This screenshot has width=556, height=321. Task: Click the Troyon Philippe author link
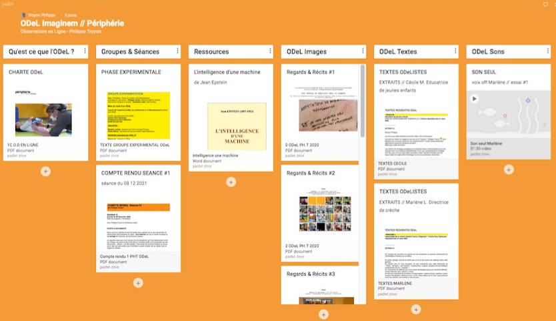pyautogui.click(x=41, y=15)
